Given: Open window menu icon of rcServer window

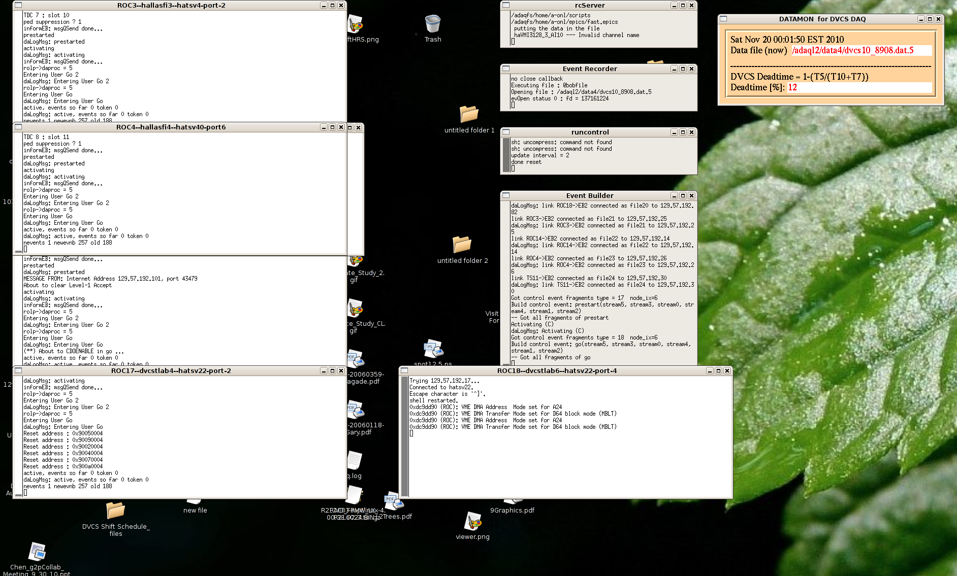Looking at the screenshot, I should [506, 5].
